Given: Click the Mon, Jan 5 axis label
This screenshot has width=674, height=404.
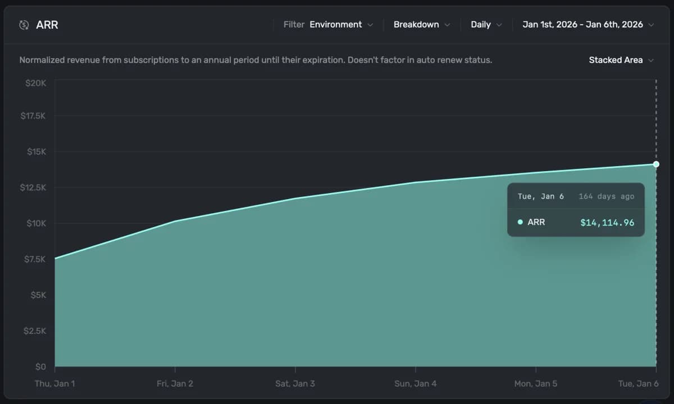Looking at the screenshot, I should pos(536,384).
